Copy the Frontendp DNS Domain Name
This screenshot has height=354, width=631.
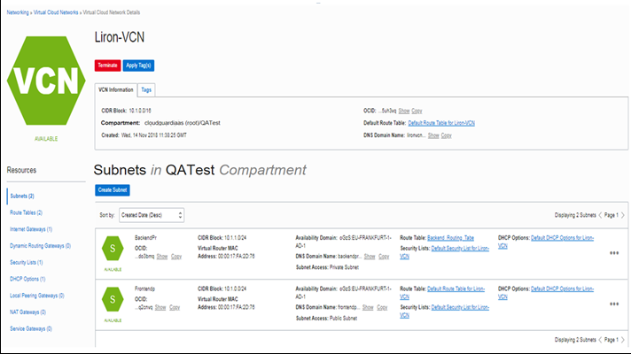(382, 307)
